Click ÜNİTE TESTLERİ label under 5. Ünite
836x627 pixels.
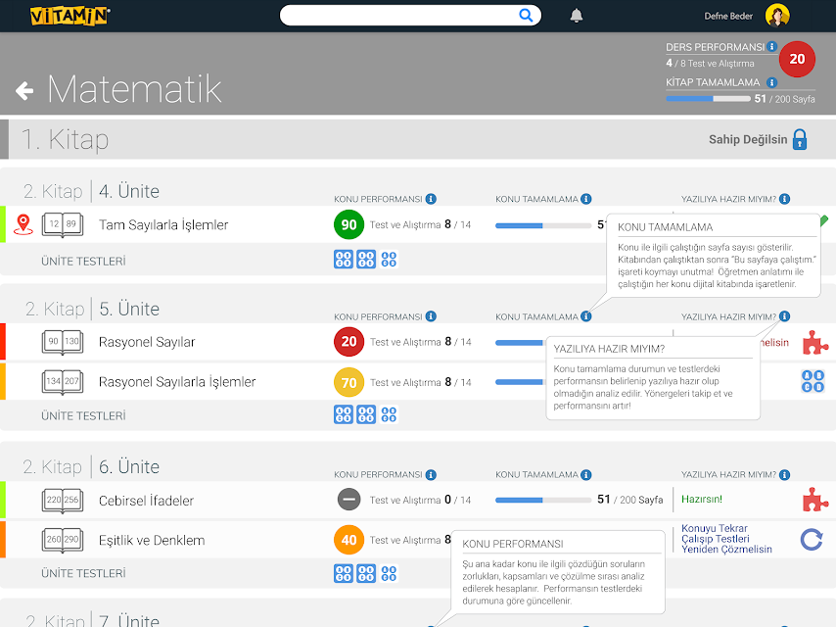84,416
